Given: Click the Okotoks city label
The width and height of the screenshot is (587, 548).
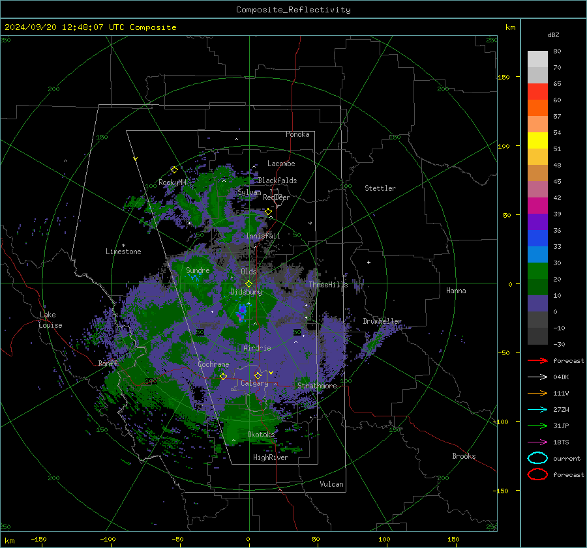Looking at the screenshot, I should [x=261, y=435].
